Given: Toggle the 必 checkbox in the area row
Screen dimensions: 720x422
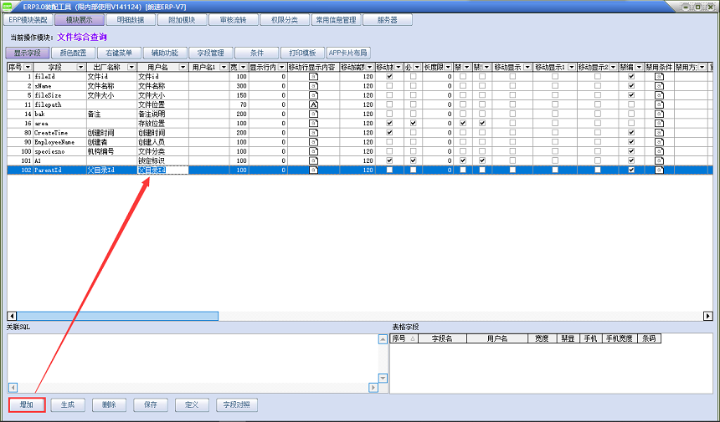Looking at the screenshot, I should (414, 123).
